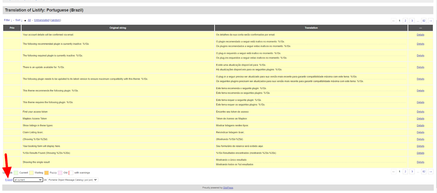Open Details for 'Your booking form' row

coord(420,146)
